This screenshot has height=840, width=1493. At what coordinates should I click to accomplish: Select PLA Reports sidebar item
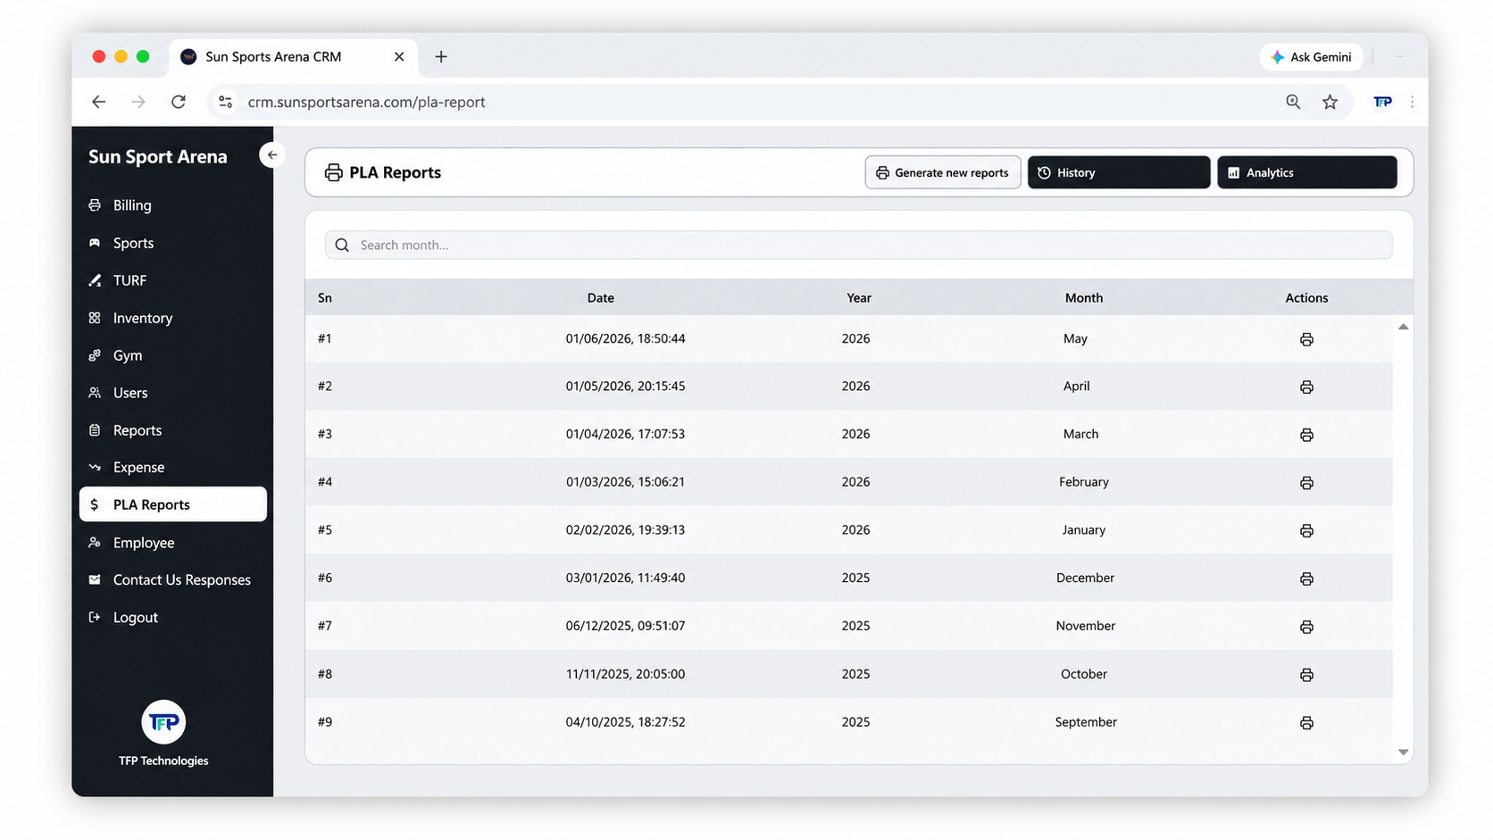[x=172, y=504]
